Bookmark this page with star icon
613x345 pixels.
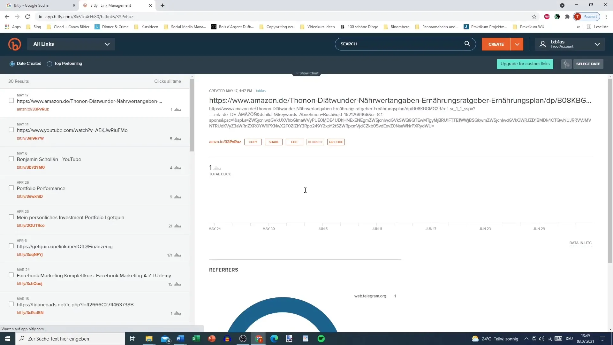point(534,17)
